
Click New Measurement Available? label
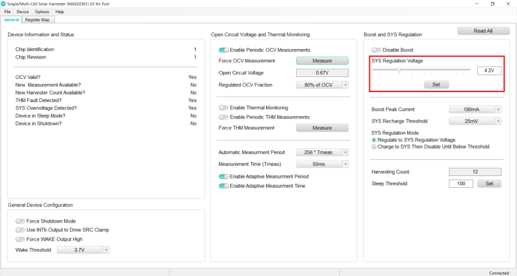click(x=48, y=85)
